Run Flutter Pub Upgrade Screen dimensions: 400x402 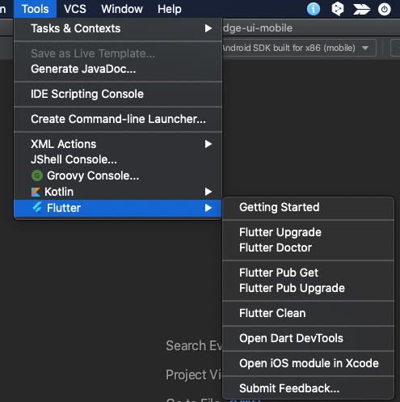[x=309, y=288]
